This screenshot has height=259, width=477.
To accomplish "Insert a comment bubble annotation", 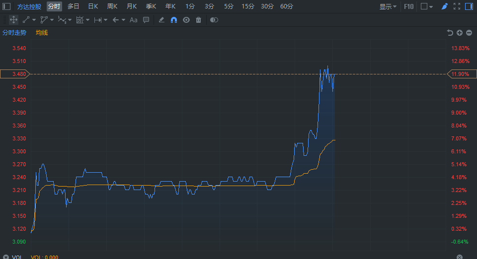I will tap(146, 20).
